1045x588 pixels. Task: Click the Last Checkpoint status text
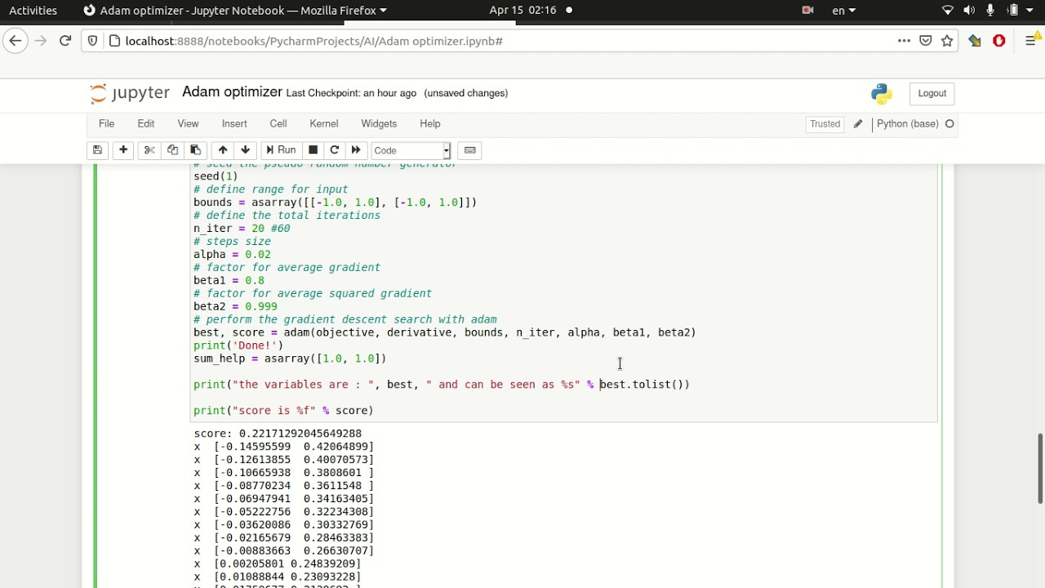[x=351, y=93]
